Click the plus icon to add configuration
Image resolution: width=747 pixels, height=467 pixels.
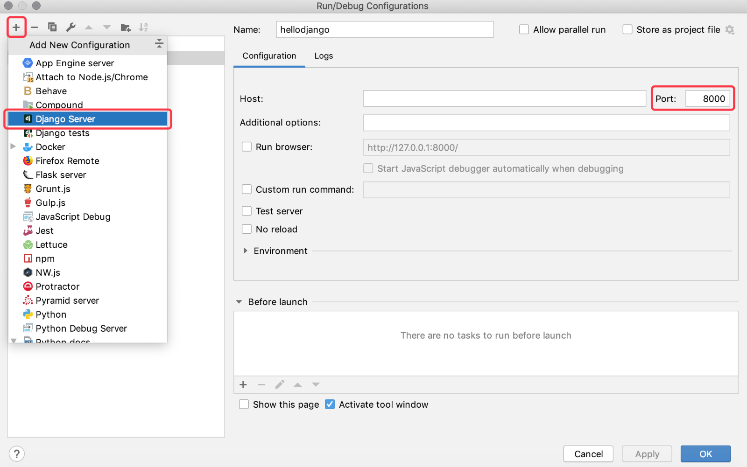pos(16,28)
